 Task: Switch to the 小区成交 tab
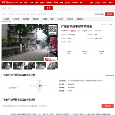[70, 19]
